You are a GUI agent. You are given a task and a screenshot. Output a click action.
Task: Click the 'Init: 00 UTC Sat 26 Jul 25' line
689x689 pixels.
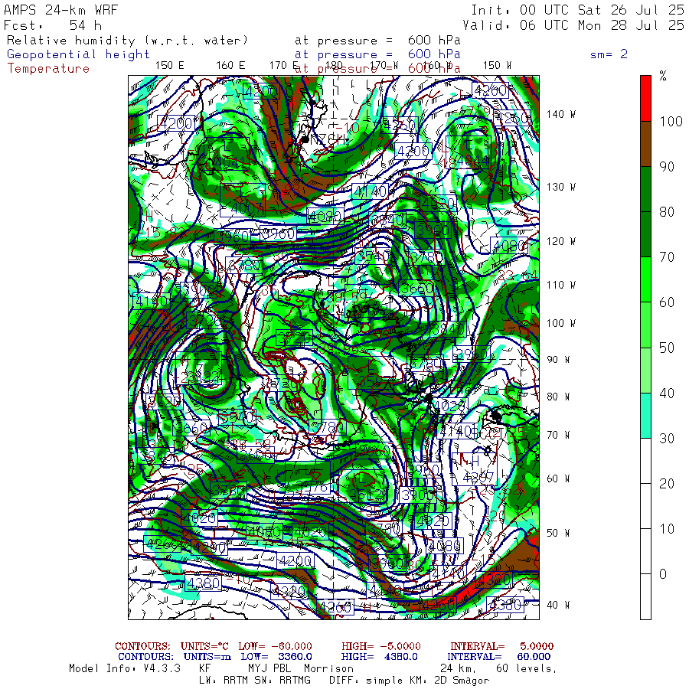click(577, 10)
